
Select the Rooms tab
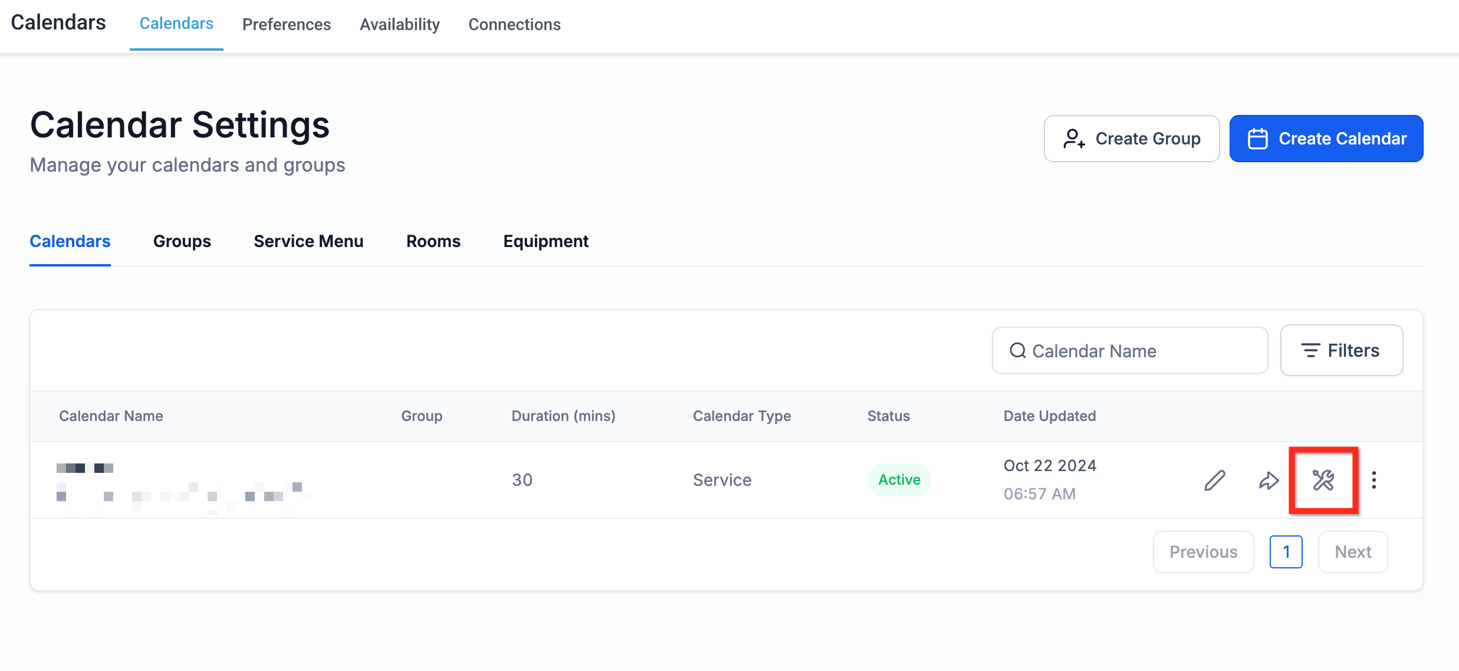[x=433, y=241]
